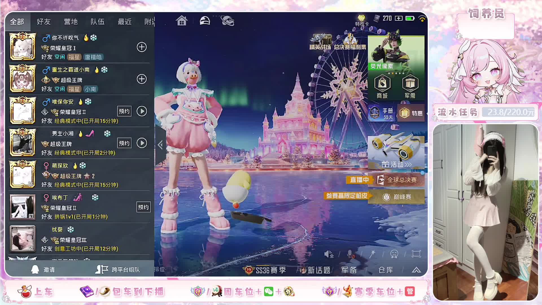Switch to the 营地 camp tab
542x305 pixels.
(x=71, y=22)
